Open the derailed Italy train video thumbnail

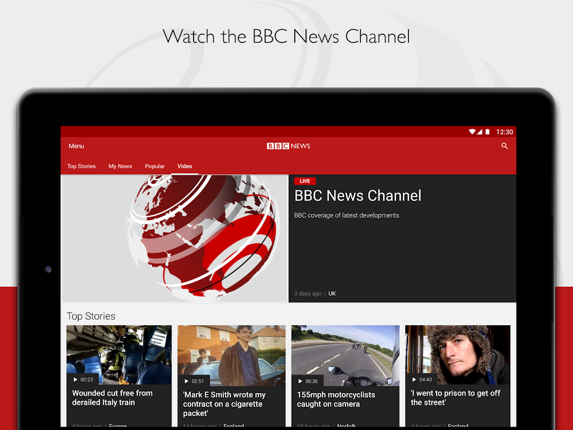pyautogui.click(x=119, y=354)
